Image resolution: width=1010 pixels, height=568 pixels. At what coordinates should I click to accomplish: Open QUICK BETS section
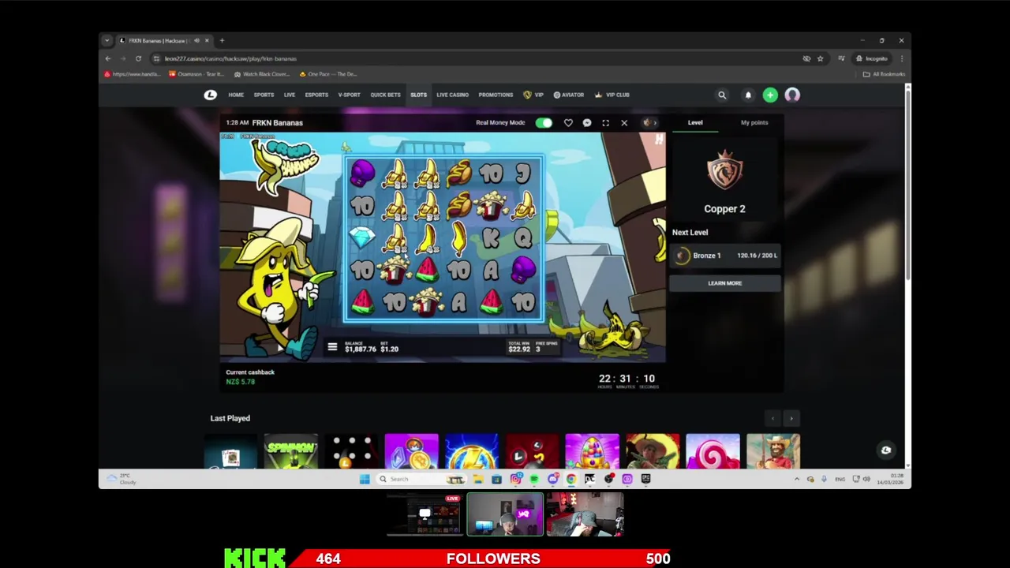[x=385, y=95]
